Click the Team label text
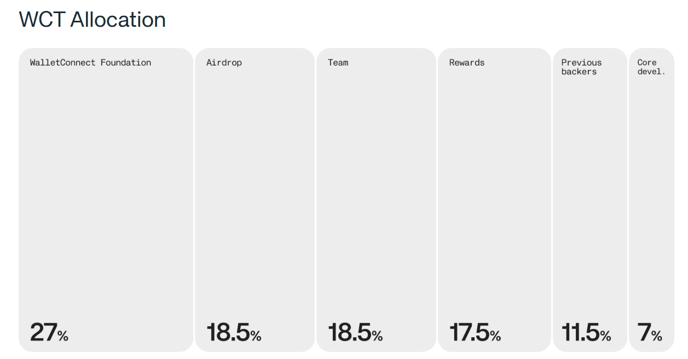Screen dimensions: 688x359 [x=338, y=63]
